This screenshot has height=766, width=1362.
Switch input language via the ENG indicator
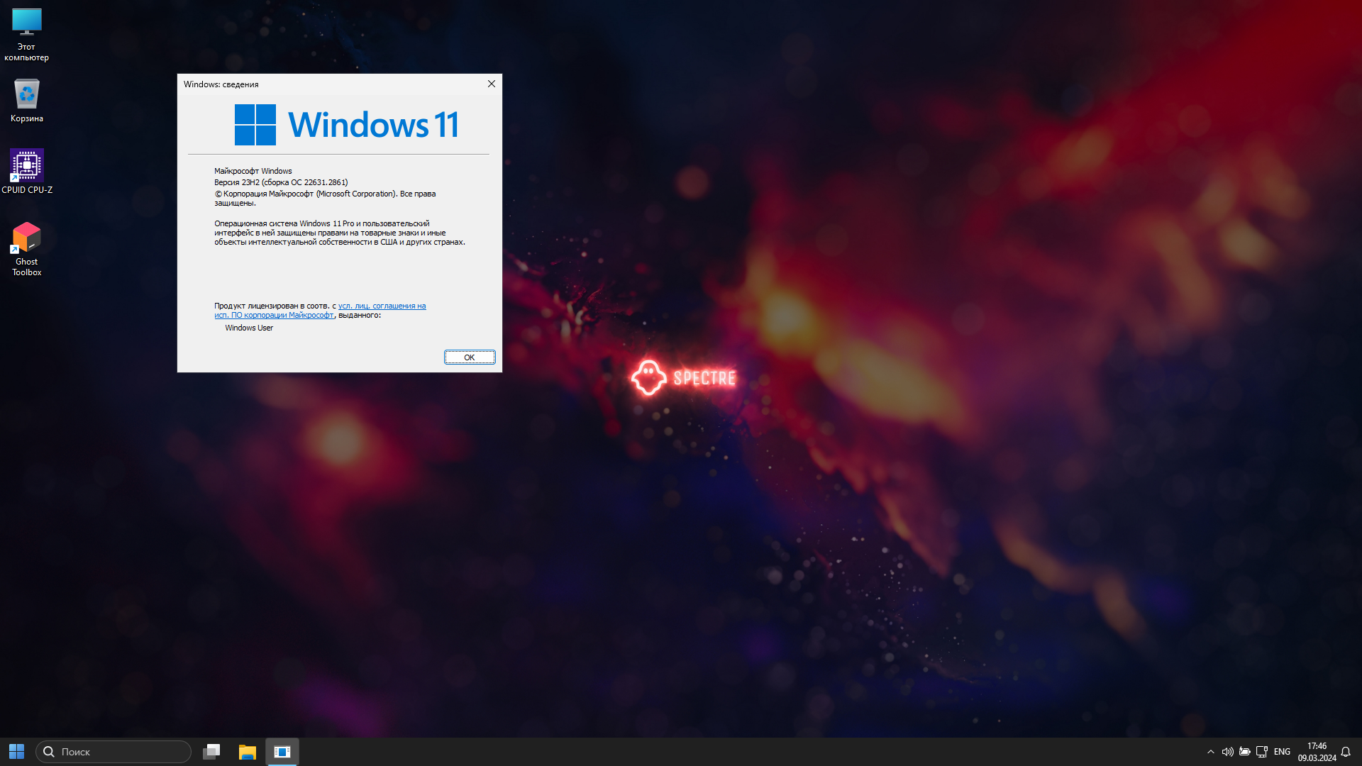[x=1282, y=752]
